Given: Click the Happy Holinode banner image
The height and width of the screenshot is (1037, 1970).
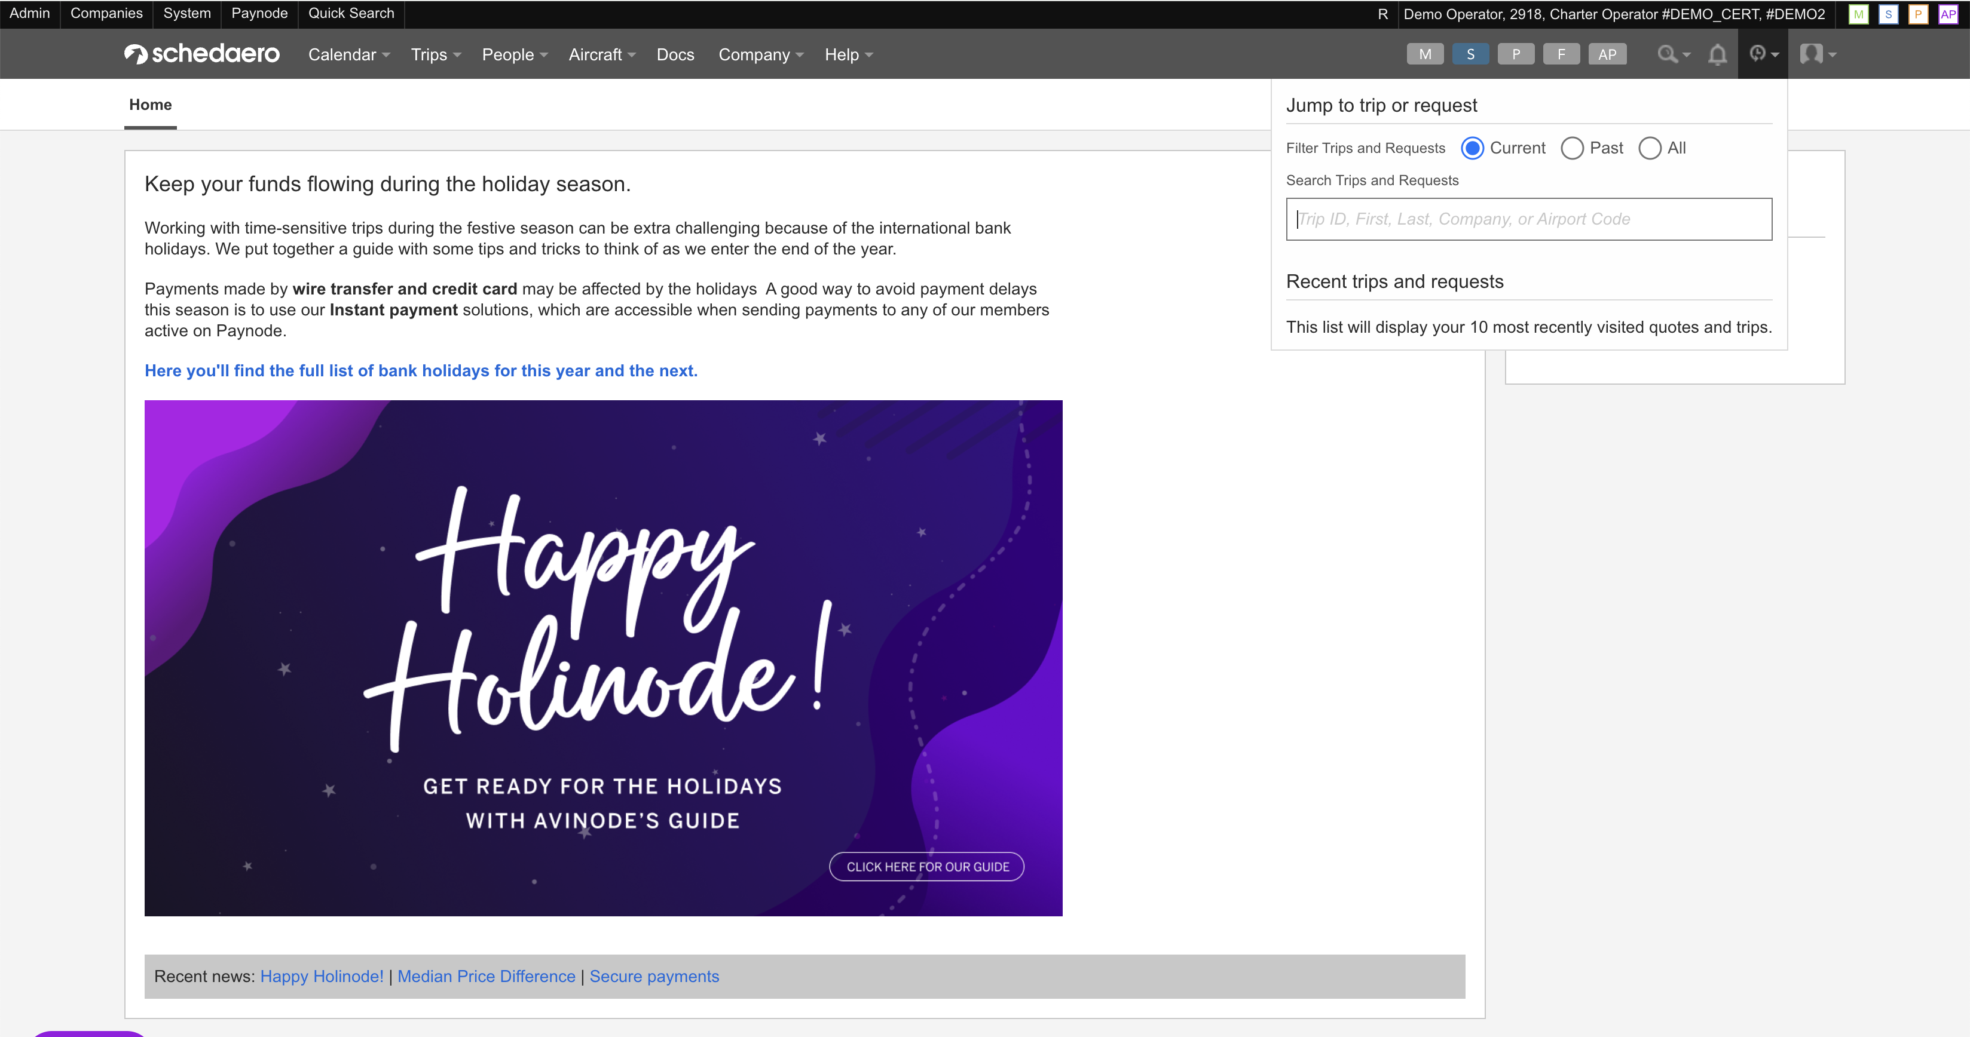Looking at the screenshot, I should pos(604,658).
